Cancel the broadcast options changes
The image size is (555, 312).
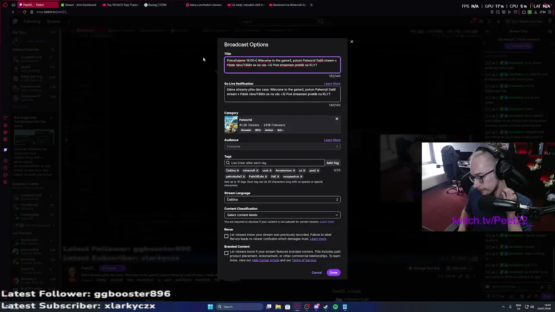(317, 273)
